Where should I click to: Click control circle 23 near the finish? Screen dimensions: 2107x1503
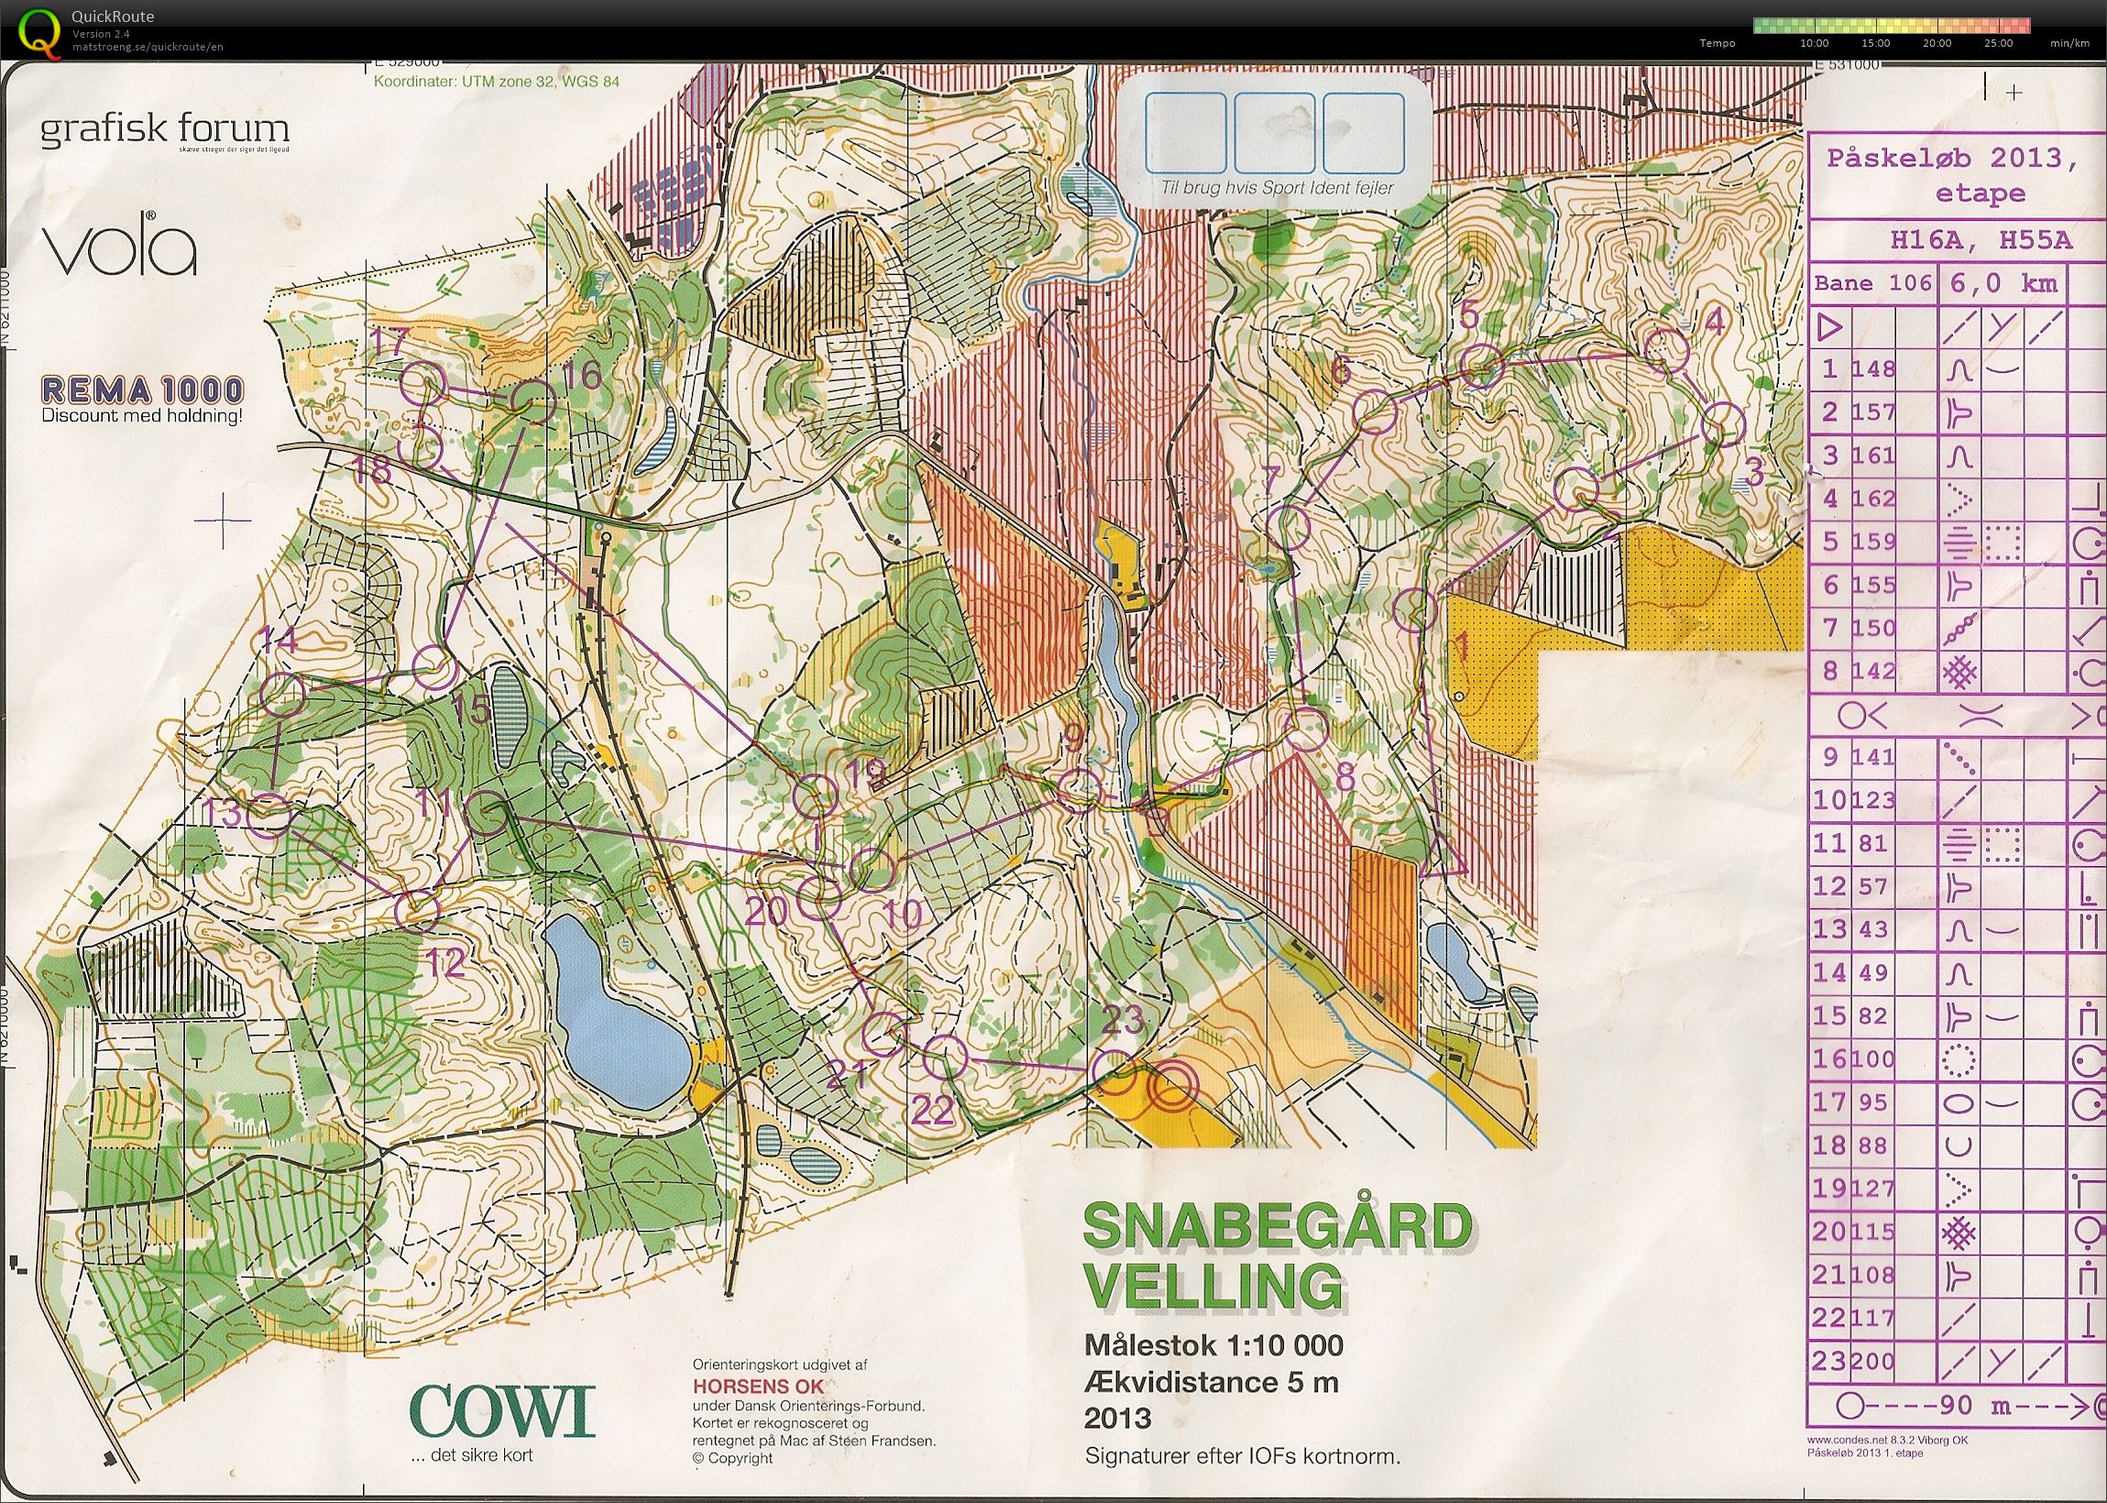coord(1114,1071)
